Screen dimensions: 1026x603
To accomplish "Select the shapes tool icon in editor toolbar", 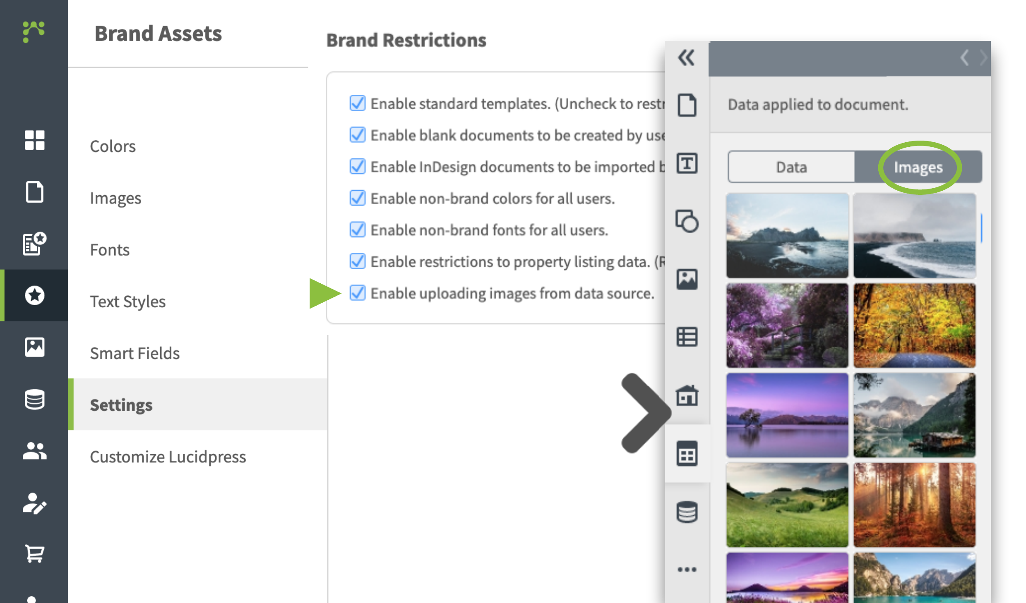I will 687,221.
